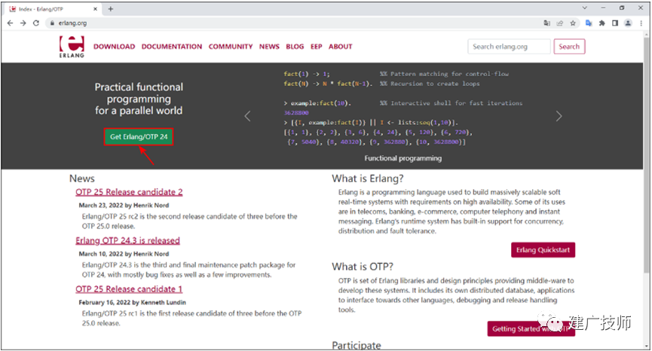Open the DOCUMENTATION menu item

172,47
